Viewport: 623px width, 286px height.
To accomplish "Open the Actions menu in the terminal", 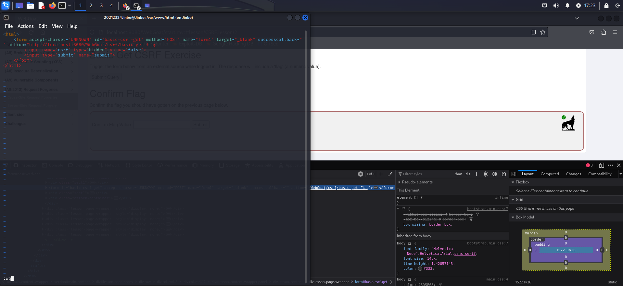I will coord(25,26).
